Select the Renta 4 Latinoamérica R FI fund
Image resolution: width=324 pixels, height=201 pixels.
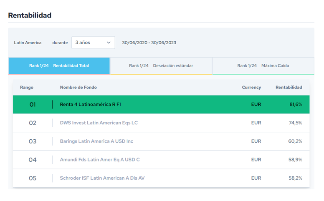tap(90, 105)
